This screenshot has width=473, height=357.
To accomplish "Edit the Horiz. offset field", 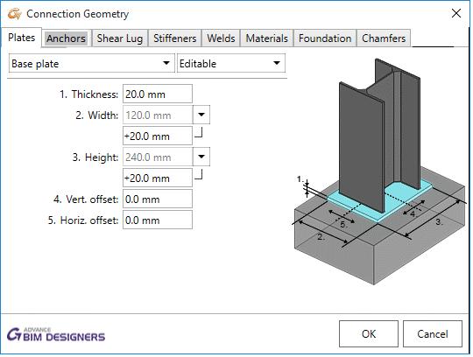I will click(x=158, y=220).
